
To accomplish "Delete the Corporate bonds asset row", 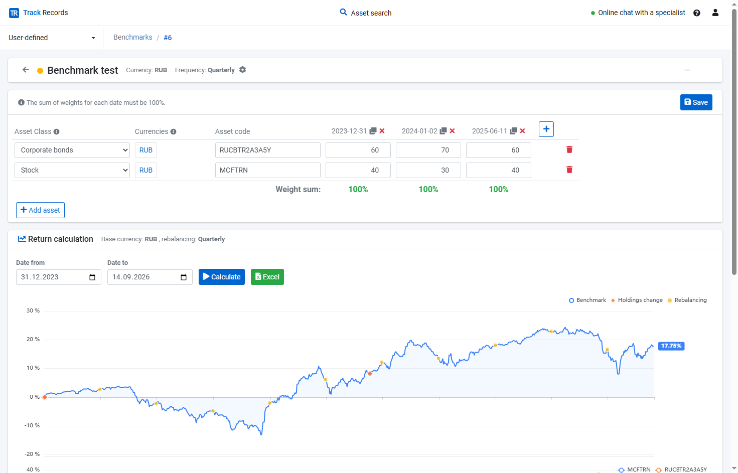I will pyautogui.click(x=569, y=149).
